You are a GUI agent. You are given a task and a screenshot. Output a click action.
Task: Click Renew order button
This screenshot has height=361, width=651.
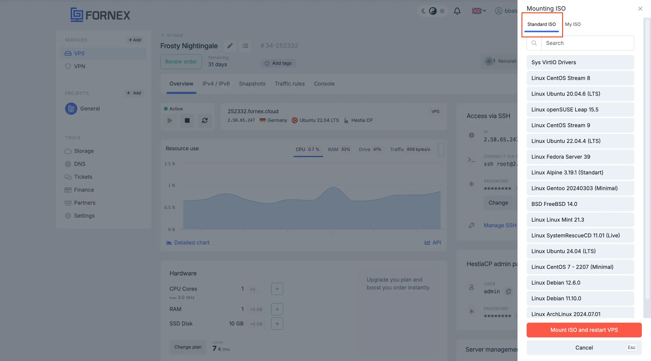tap(181, 62)
